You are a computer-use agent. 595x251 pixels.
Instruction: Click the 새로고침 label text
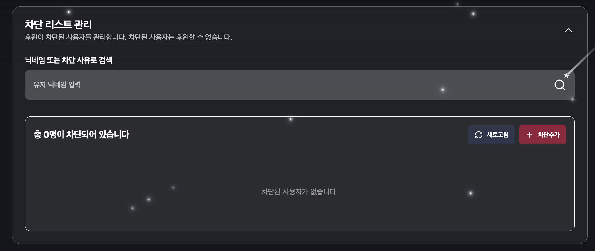click(x=498, y=135)
